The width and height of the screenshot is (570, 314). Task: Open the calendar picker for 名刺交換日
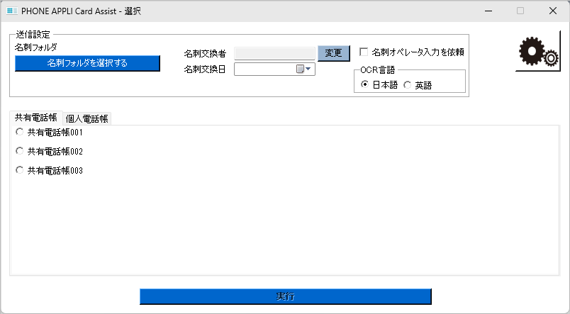pos(303,69)
